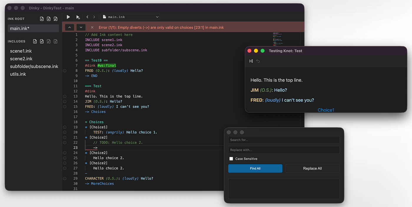Screen dimensions: 412x207
Task: Click the squiggly-underlined '->' on line 23
Action: 95,148
